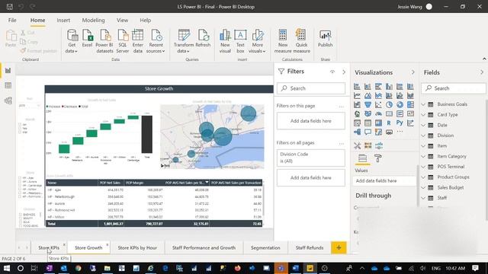Open the Format paint roller tab
The width and height of the screenshot is (488, 274).
click(378, 158)
